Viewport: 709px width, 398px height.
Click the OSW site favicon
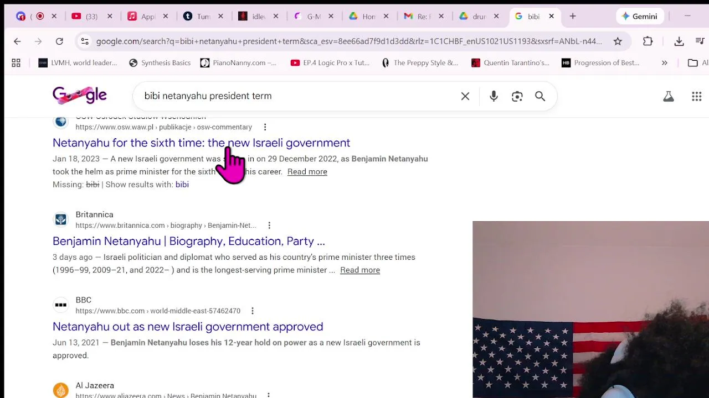[61, 121]
